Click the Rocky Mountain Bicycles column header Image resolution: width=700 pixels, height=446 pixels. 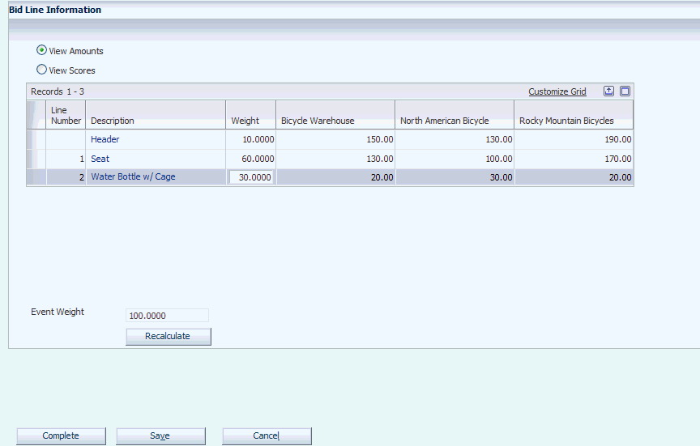click(574, 115)
